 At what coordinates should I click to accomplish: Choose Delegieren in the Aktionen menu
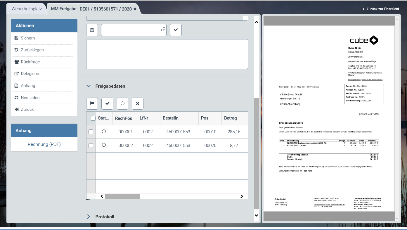click(x=30, y=74)
